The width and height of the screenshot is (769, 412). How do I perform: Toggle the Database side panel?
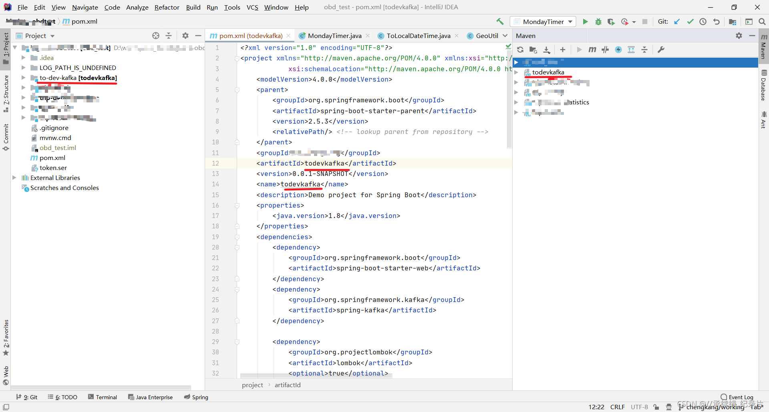point(764,85)
